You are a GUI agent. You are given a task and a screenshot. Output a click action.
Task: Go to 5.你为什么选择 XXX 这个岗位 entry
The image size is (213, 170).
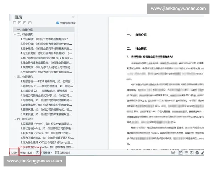pyautogui.click(x=47, y=142)
